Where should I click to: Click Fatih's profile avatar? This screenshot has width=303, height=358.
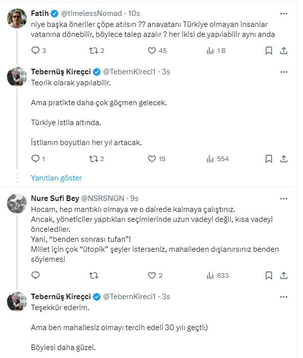point(16,18)
